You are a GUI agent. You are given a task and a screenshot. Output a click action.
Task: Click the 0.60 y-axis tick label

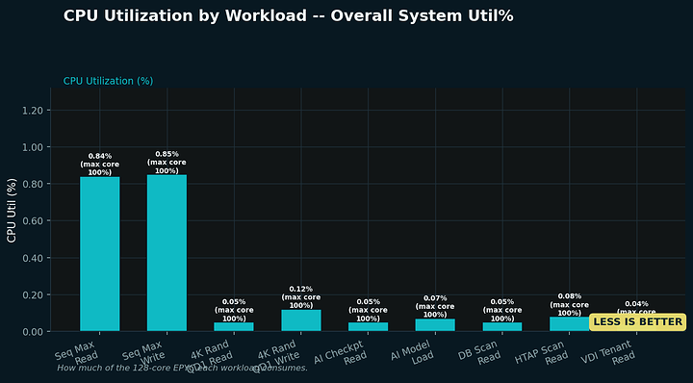coord(33,221)
